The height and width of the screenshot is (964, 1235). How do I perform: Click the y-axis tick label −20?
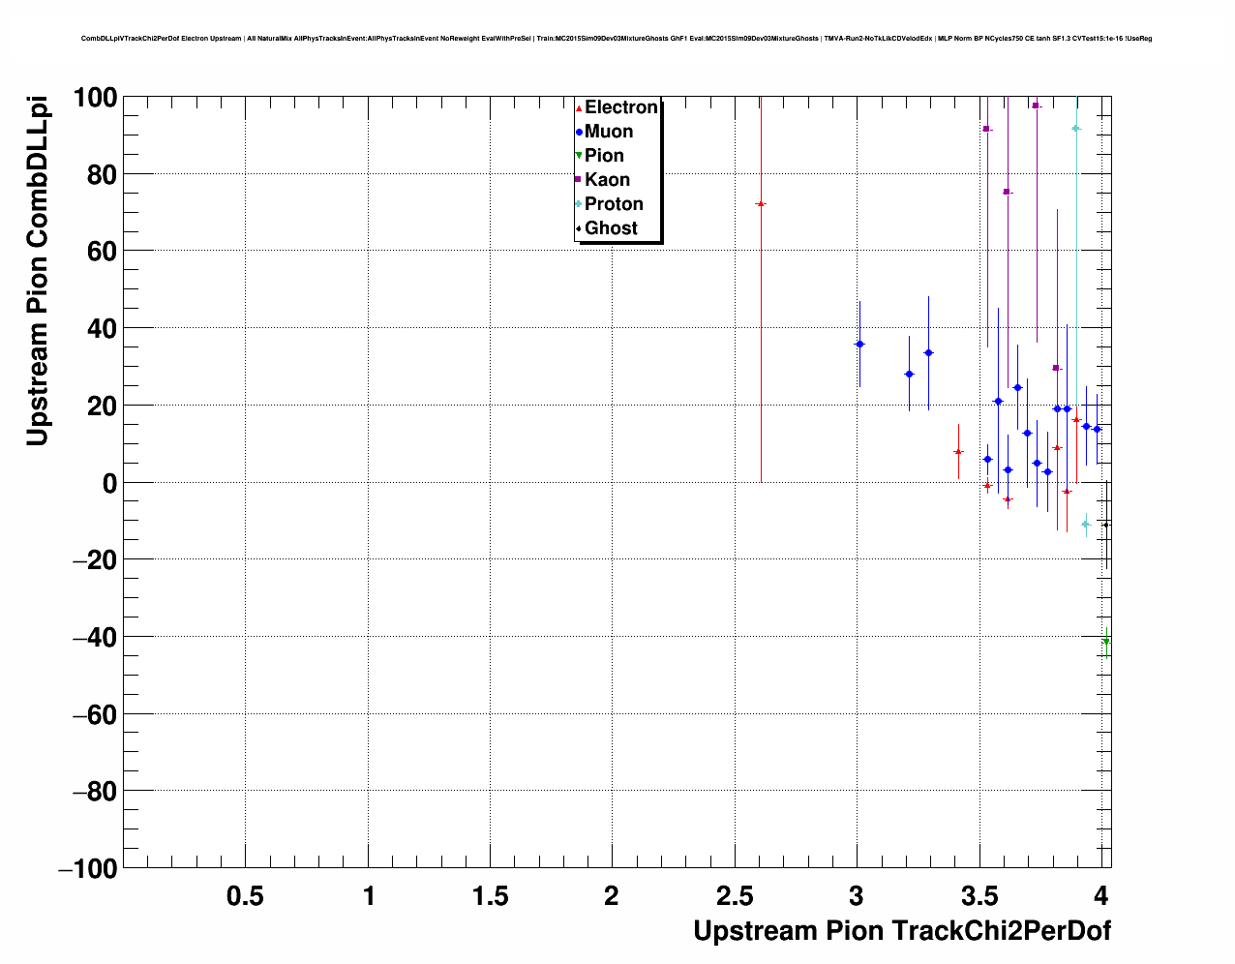point(95,560)
